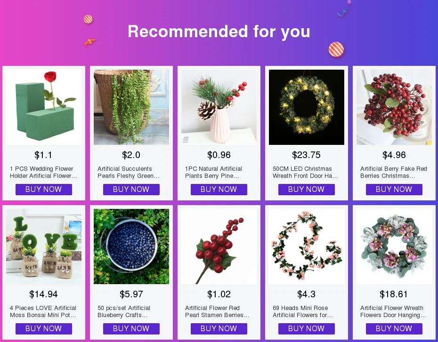438x342 pixels.
Task: View the pine cone vase product photo
Action: tap(219, 107)
